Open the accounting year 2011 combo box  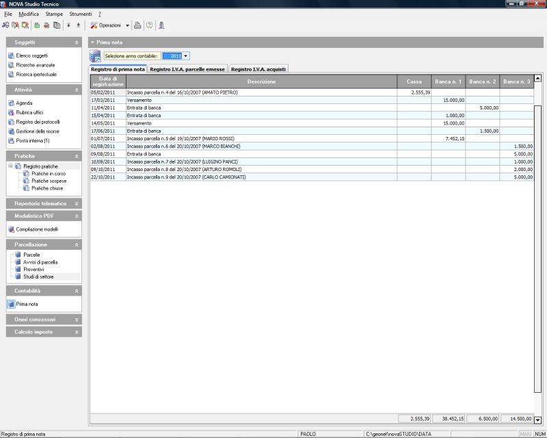pos(186,55)
